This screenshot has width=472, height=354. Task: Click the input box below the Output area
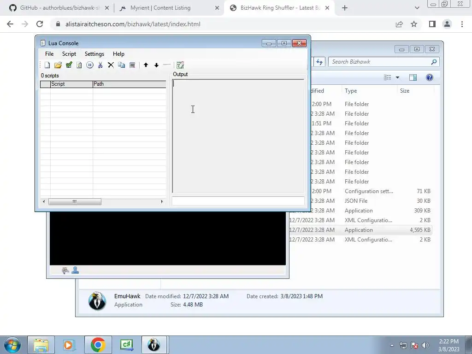click(x=238, y=201)
